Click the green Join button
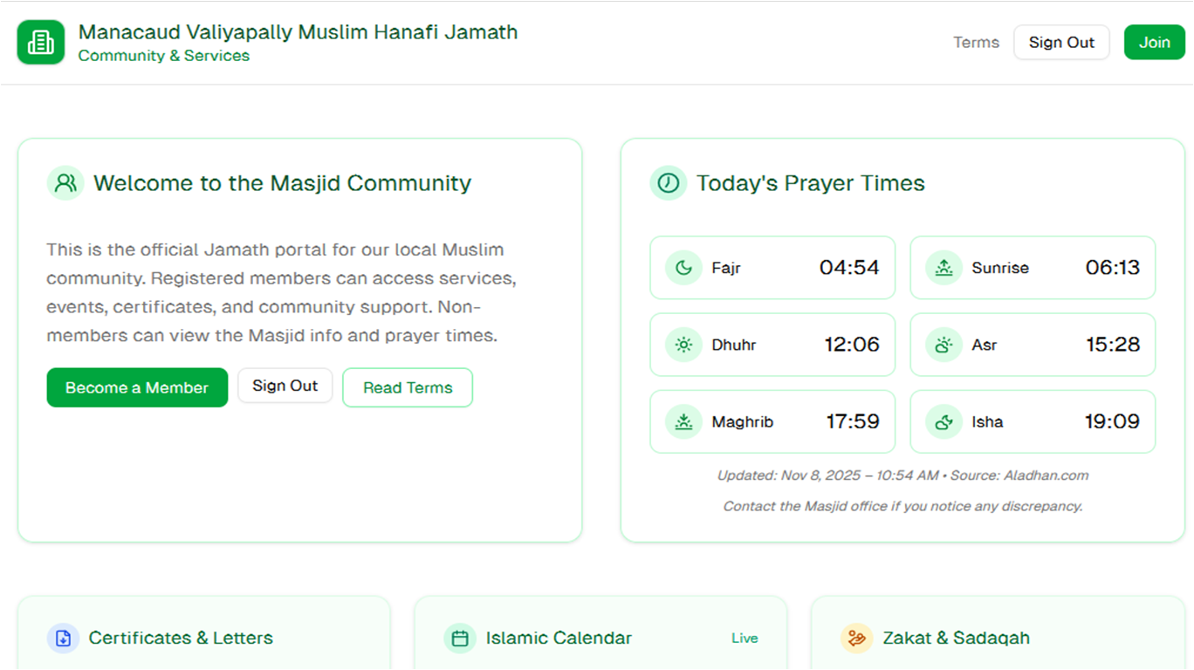The height and width of the screenshot is (670, 1194). 1154,42
